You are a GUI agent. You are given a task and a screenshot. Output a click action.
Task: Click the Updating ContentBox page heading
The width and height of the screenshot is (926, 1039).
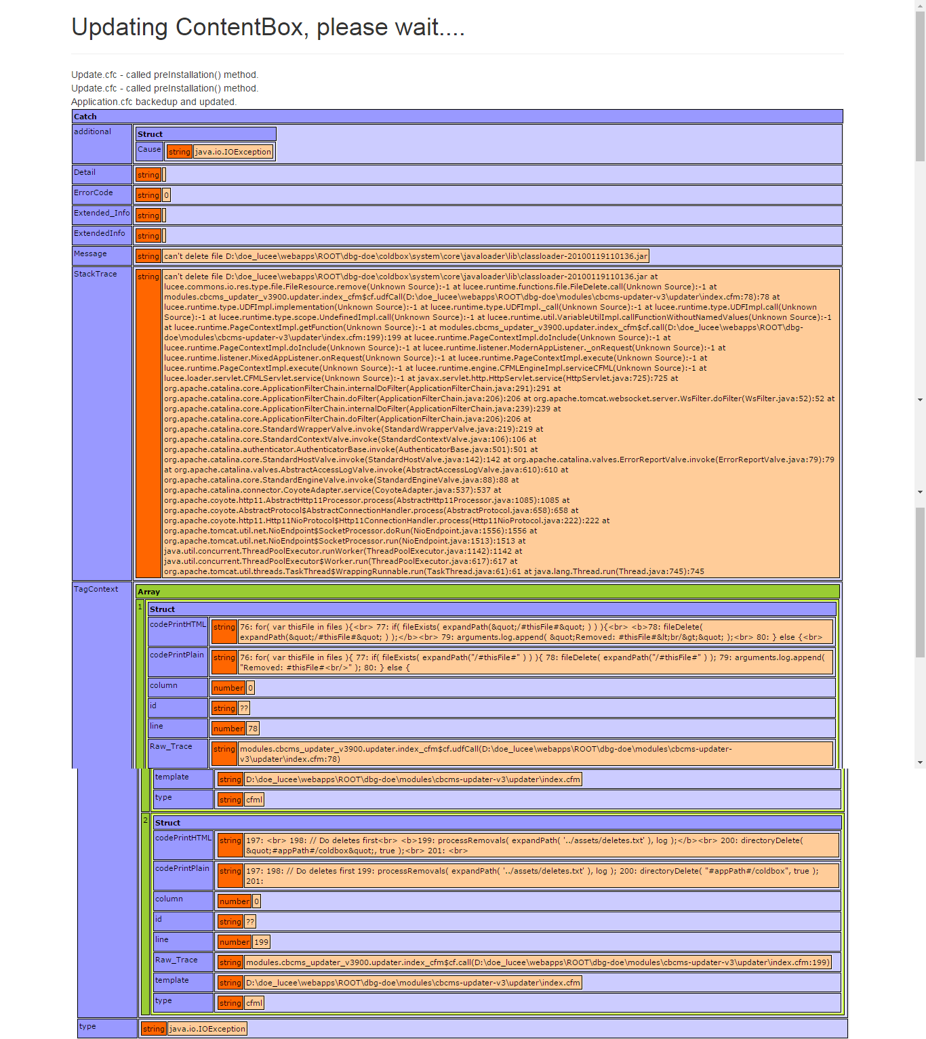[268, 27]
